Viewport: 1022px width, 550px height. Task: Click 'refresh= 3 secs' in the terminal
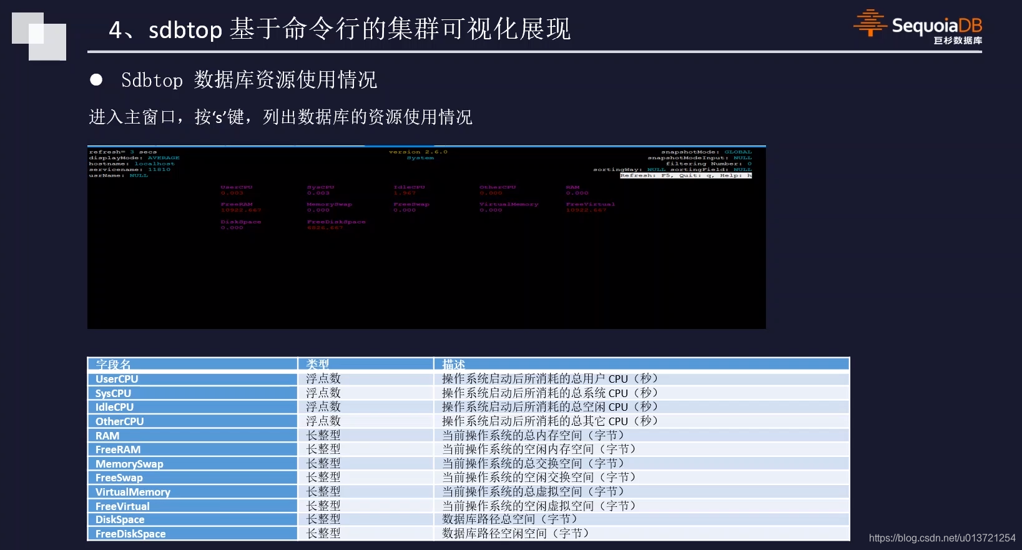pyautogui.click(x=123, y=152)
